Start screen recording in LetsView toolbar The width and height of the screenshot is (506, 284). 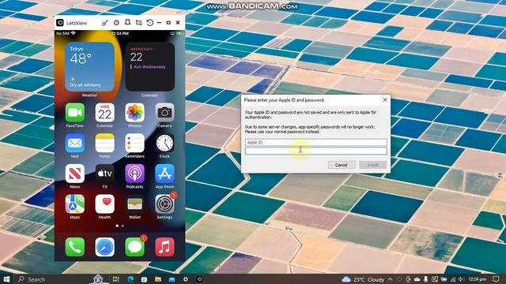pos(116,23)
